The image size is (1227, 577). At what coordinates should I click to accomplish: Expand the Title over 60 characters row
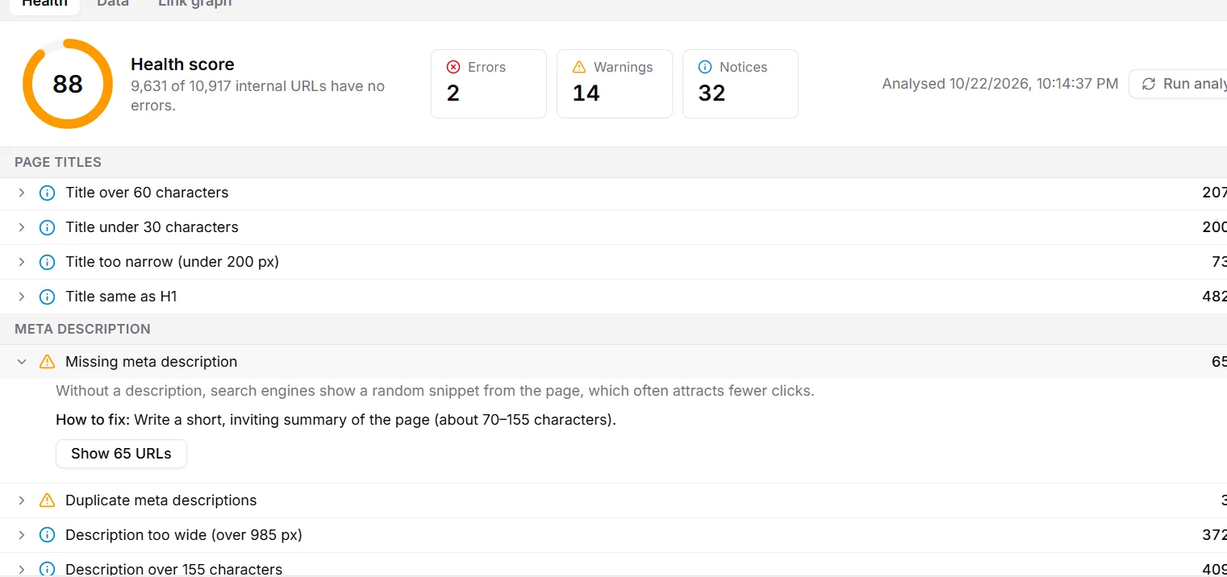[x=22, y=193]
